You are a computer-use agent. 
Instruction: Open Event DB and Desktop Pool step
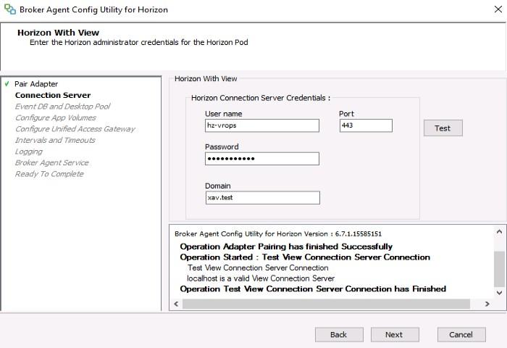[x=62, y=107]
